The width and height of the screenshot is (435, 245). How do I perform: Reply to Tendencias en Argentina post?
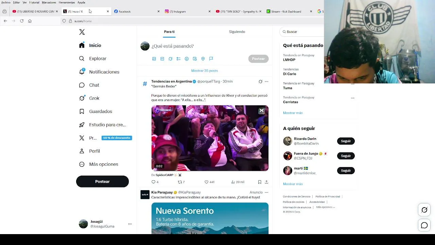click(155, 182)
